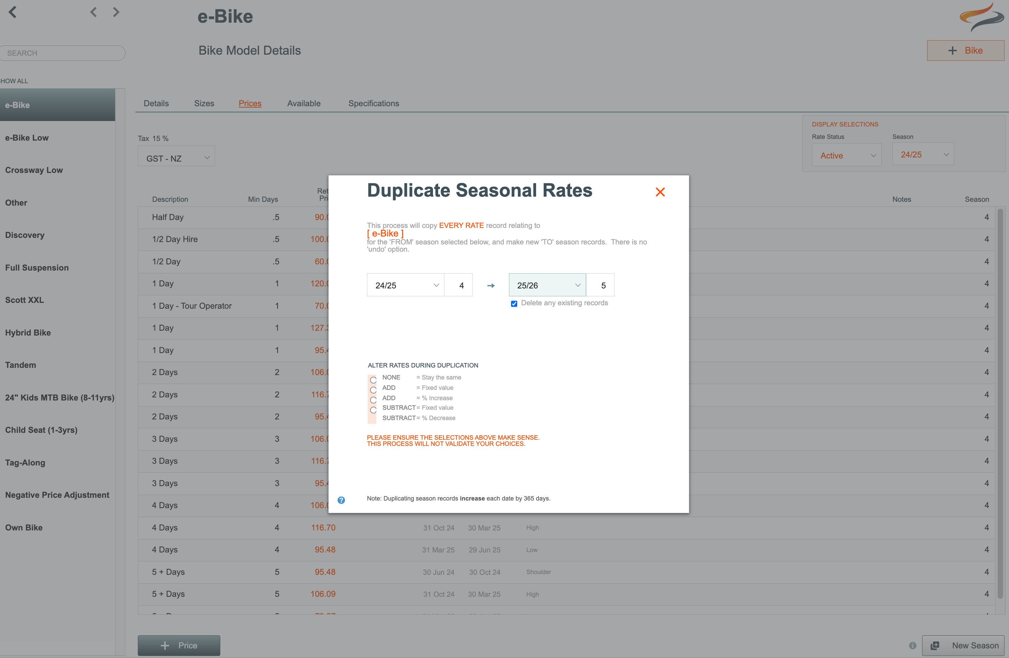This screenshot has height=658, width=1009.
Task: Click the + Bike button
Action: (x=965, y=51)
